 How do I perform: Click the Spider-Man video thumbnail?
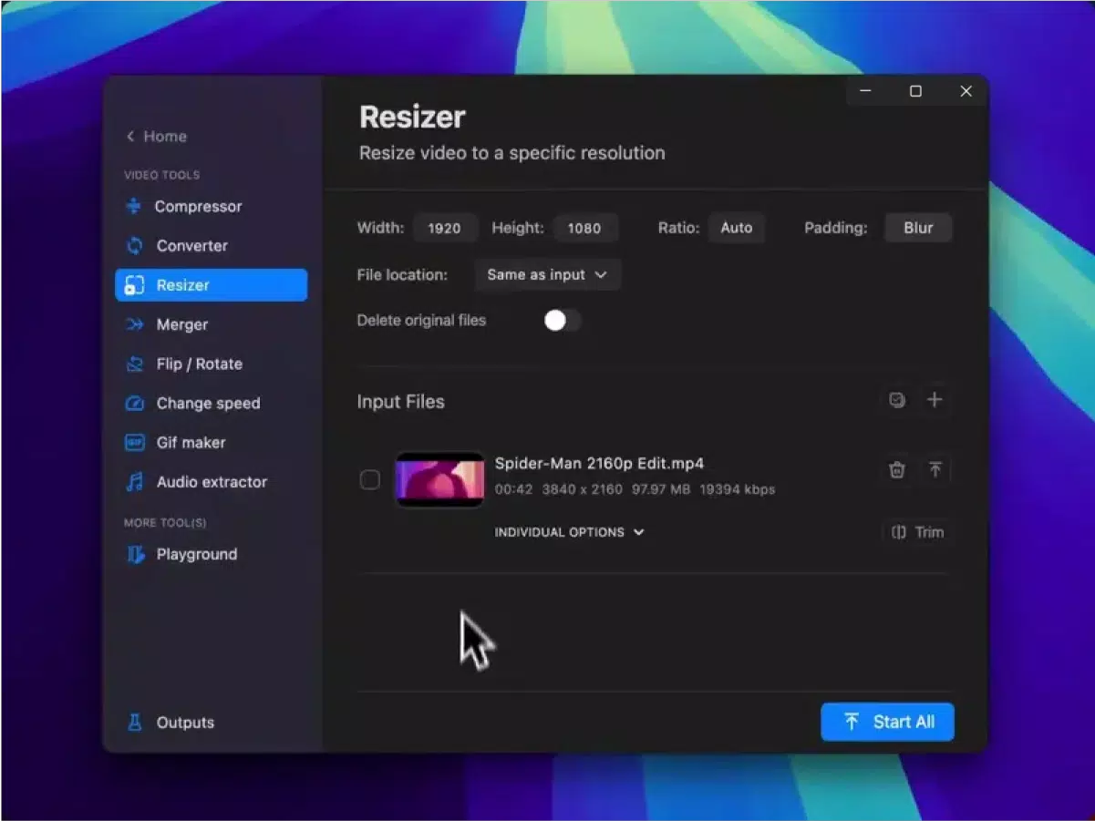[x=439, y=479]
